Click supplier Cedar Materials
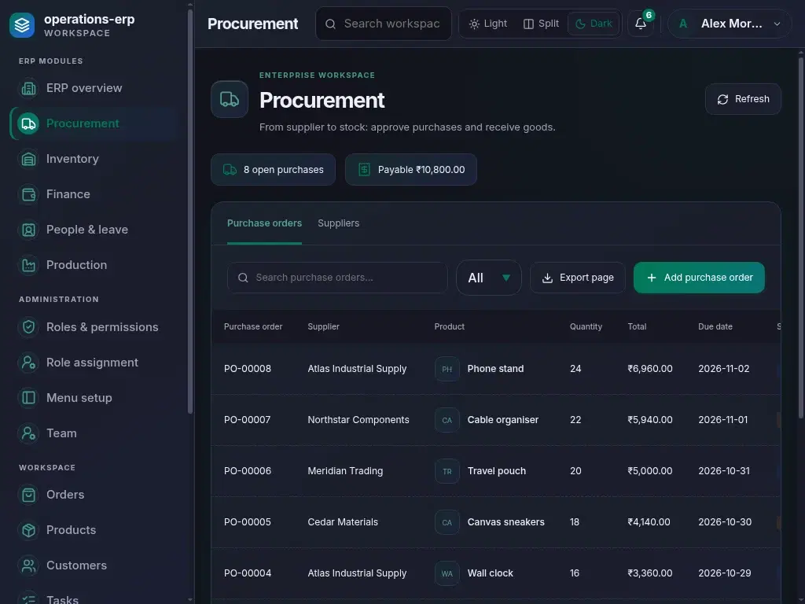The height and width of the screenshot is (604, 805). click(x=343, y=522)
